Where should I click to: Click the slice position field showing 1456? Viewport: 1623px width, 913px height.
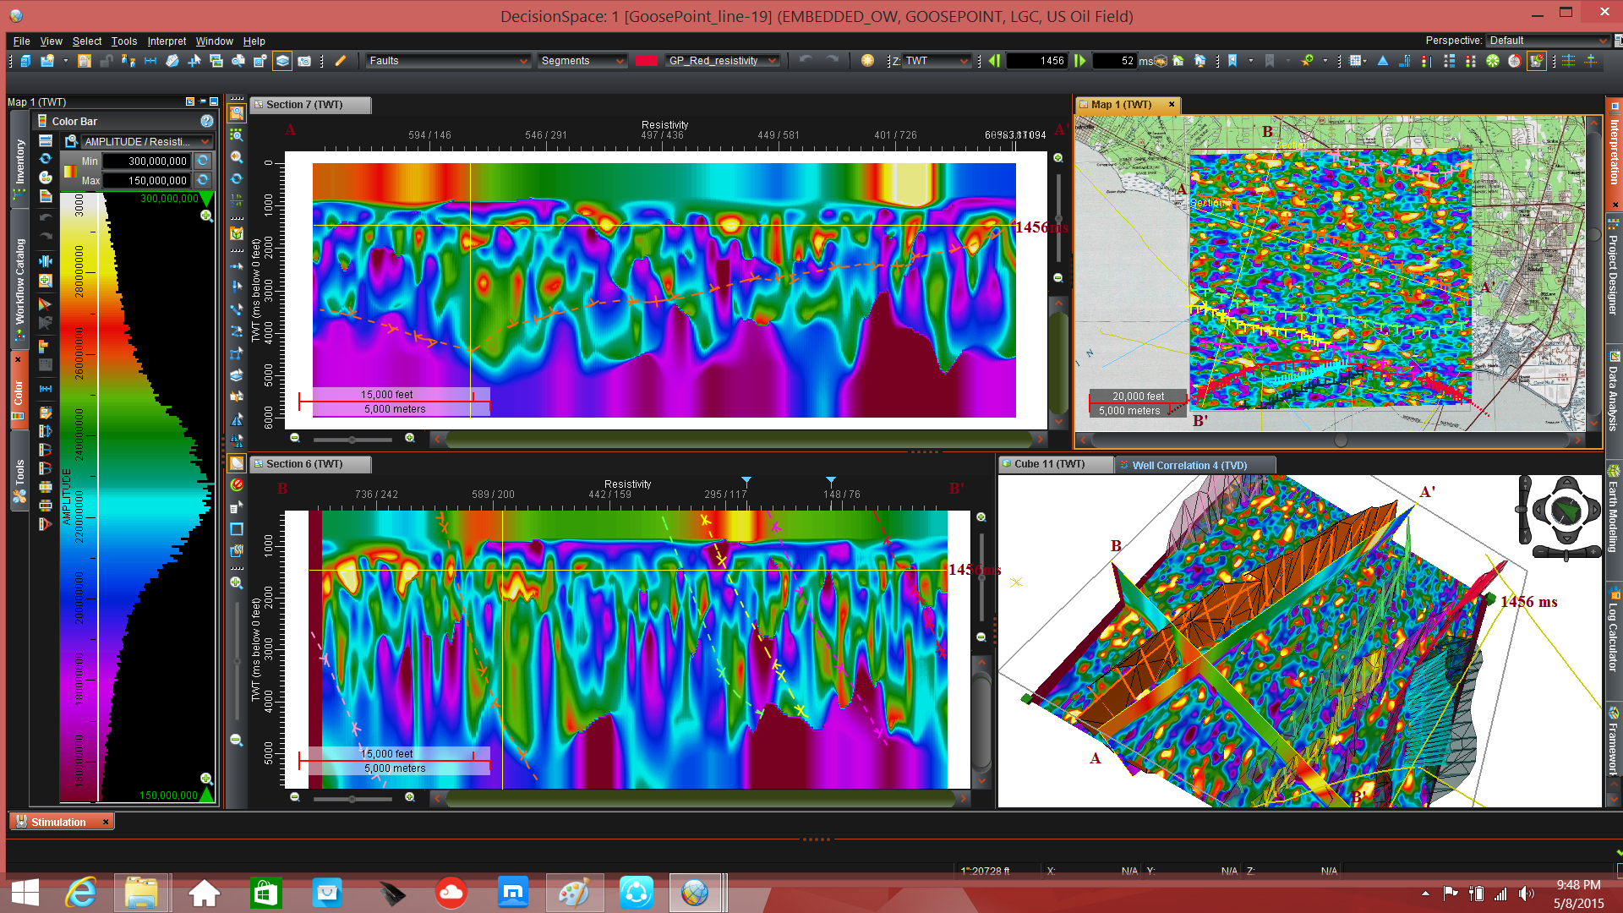1037,61
